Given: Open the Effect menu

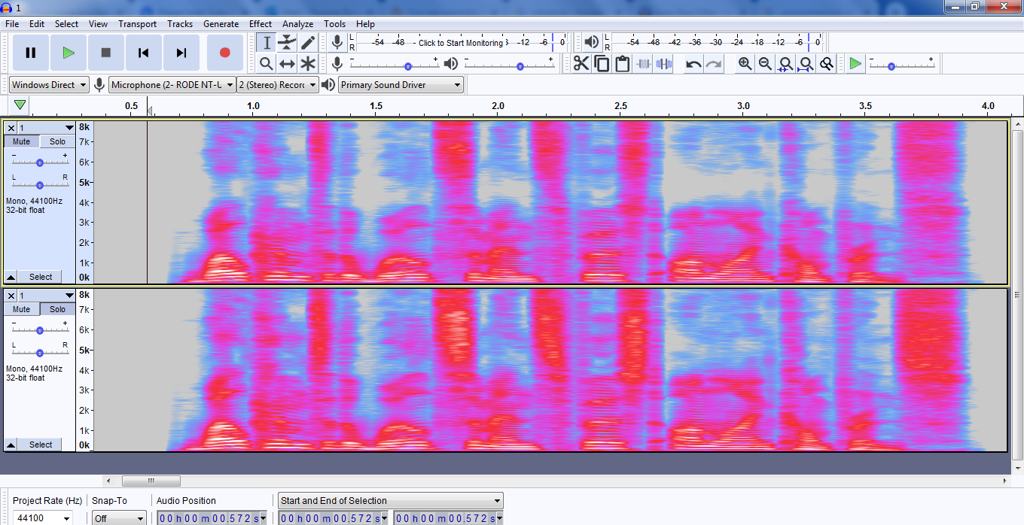Looking at the screenshot, I should [x=261, y=24].
